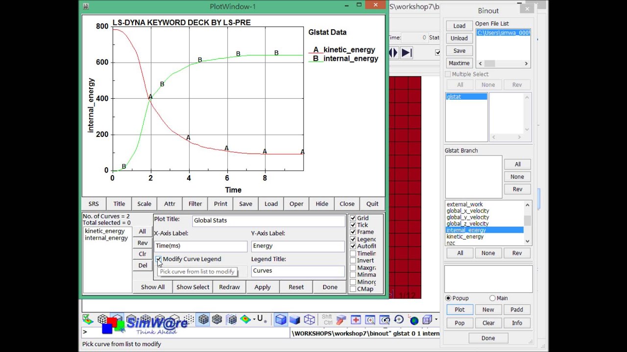Image resolution: width=627 pixels, height=352 pixels.
Task: Click Apply in the plot title panel
Action: [263, 287]
